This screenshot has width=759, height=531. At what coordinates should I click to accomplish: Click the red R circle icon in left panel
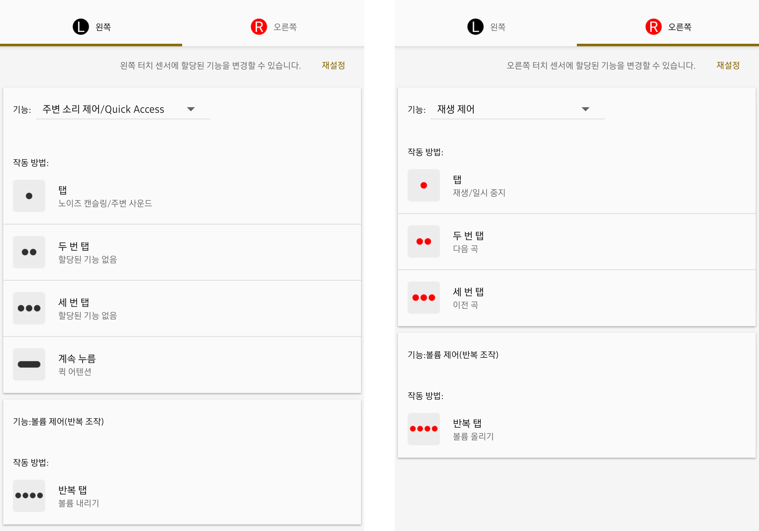(259, 27)
